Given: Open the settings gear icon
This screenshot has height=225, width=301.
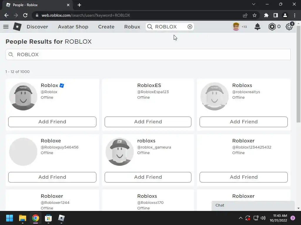Looking at the screenshot, I should [x=289, y=27].
